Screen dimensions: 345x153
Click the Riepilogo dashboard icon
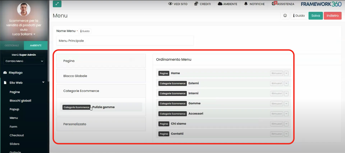point(5,73)
